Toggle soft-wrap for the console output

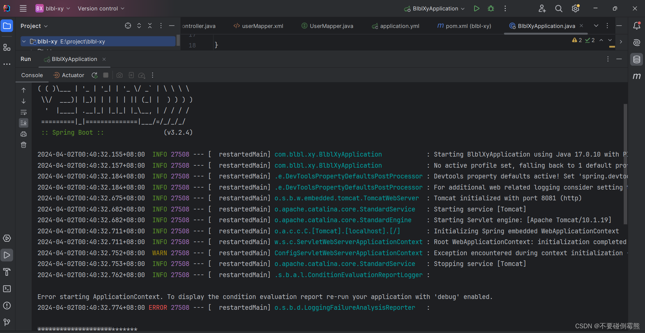[x=24, y=112]
